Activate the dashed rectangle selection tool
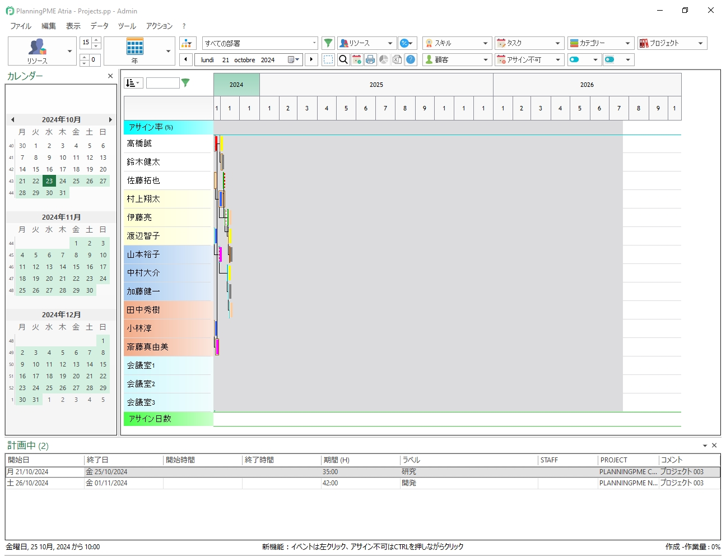Image resolution: width=726 pixels, height=556 pixels. 328,59
